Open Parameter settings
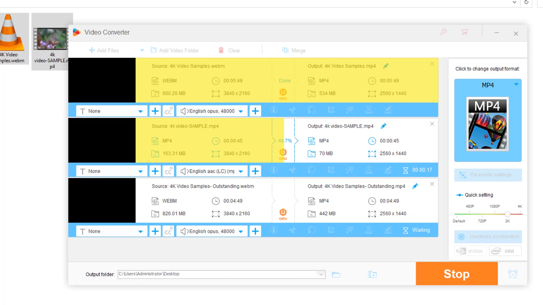 click(488, 175)
